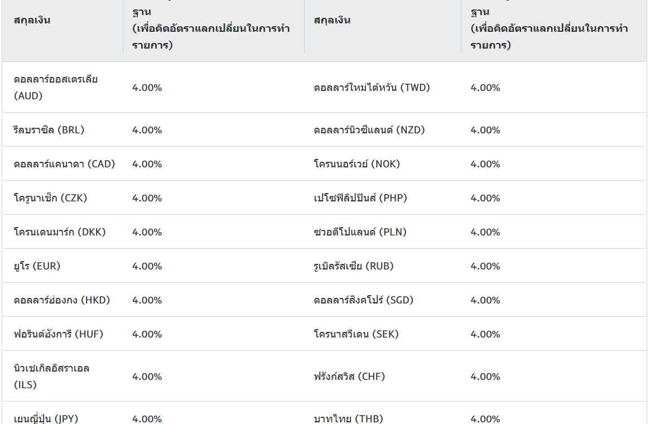Screen dimensions: 650x424
Task: Click the ดอลลาร์ใหม่ไต้หวัน (TWD) currency cell
Action: [372, 88]
